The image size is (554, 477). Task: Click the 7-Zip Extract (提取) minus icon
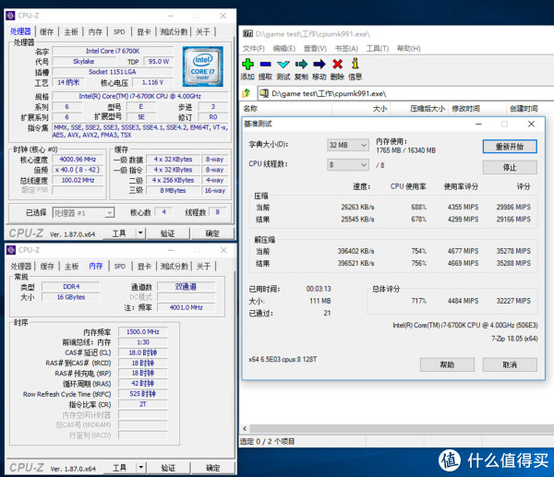265,65
